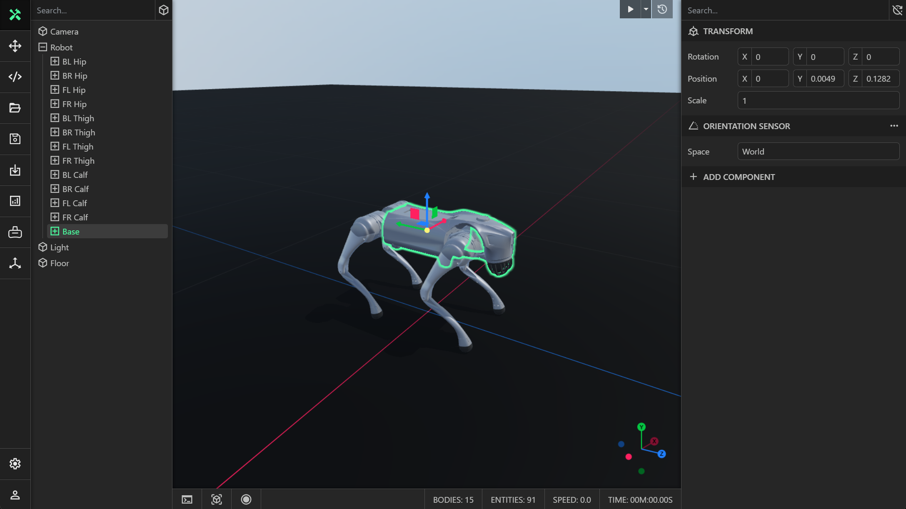Select the move/translate tool in sidebar
The width and height of the screenshot is (906, 509).
(x=15, y=46)
